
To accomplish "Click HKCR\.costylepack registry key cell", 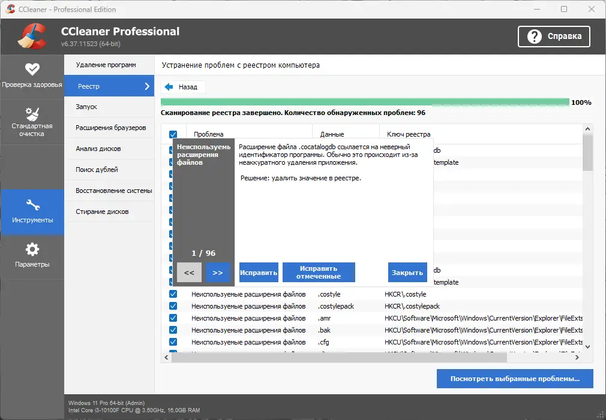I will [x=412, y=306].
